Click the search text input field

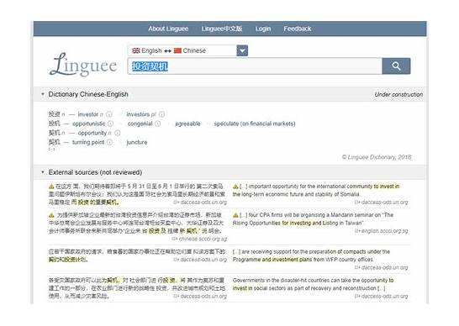[255, 66]
